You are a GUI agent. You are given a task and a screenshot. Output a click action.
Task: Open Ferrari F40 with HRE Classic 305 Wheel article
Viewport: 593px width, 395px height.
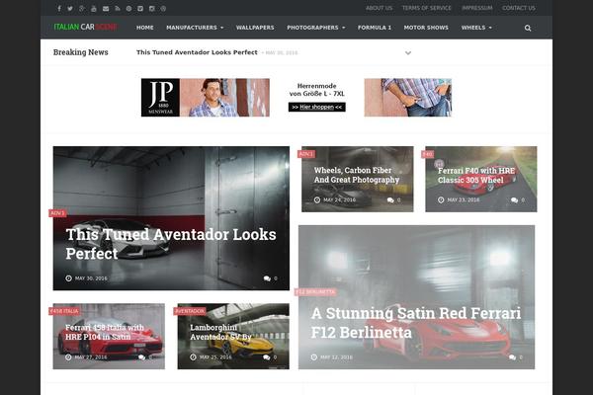click(476, 176)
